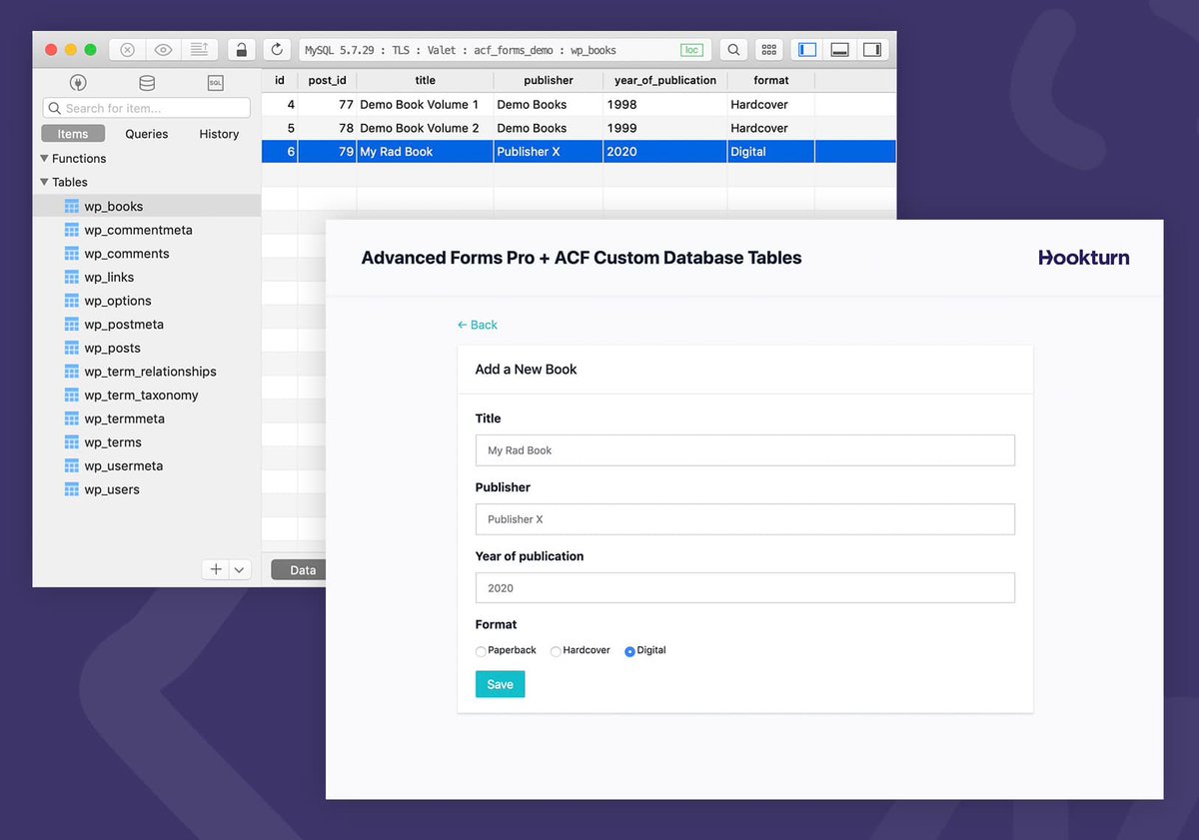Click the Save button
The width and height of the screenshot is (1199, 840).
(501, 684)
